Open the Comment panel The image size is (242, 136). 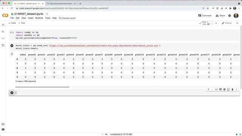(205, 15)
